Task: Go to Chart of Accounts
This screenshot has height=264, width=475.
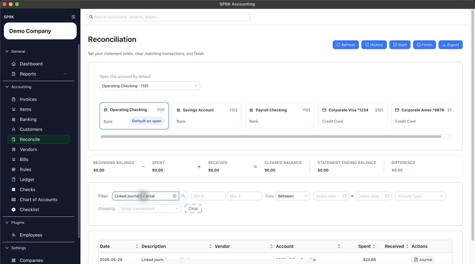Action: tap(39, 200)
